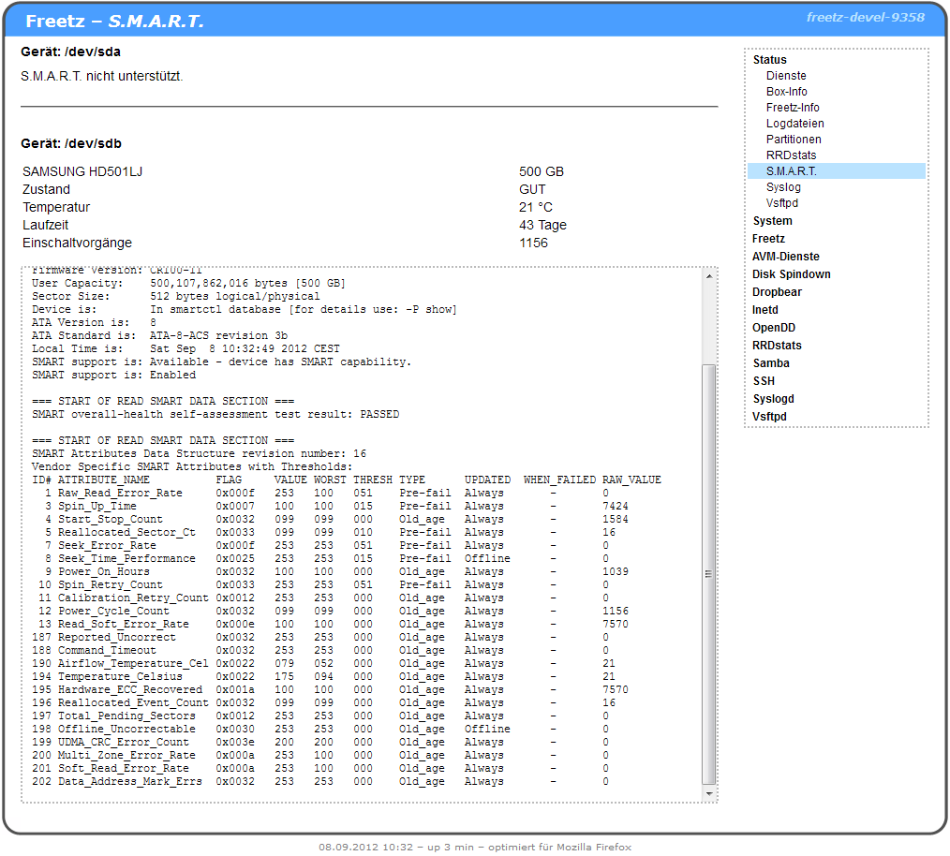Open the Inetd settings page
This screenshot has width=950, height=856.
pyautogui.click(x=765, y=310)
